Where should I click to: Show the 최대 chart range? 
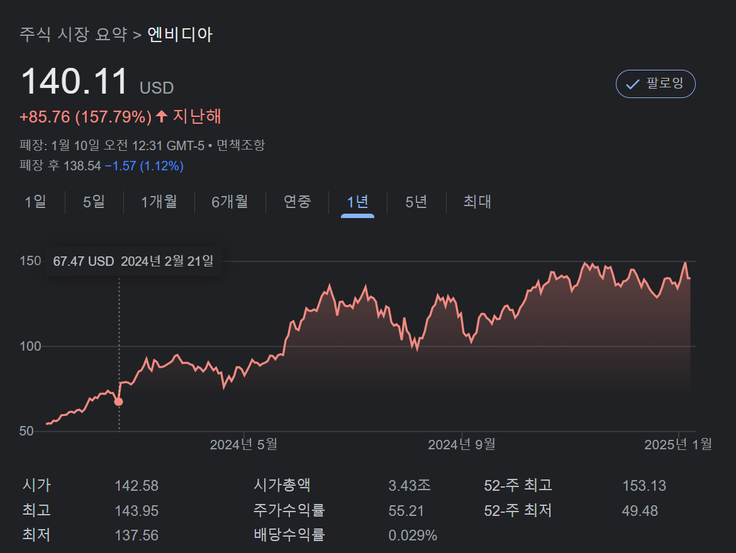tap(477, 202)
